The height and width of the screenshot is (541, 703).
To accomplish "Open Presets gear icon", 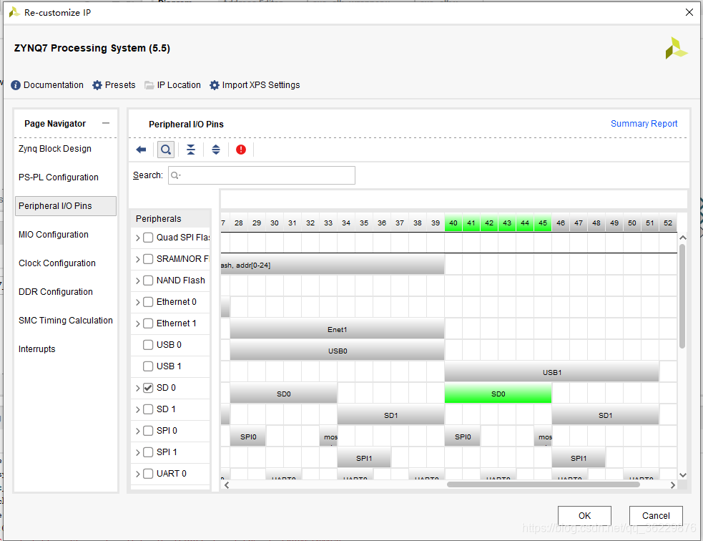I will [97, 85].
